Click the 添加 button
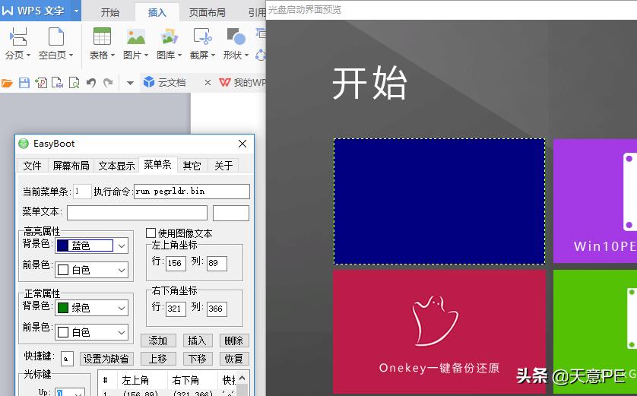Screen dimensions: 637x396 click(158, 341)
